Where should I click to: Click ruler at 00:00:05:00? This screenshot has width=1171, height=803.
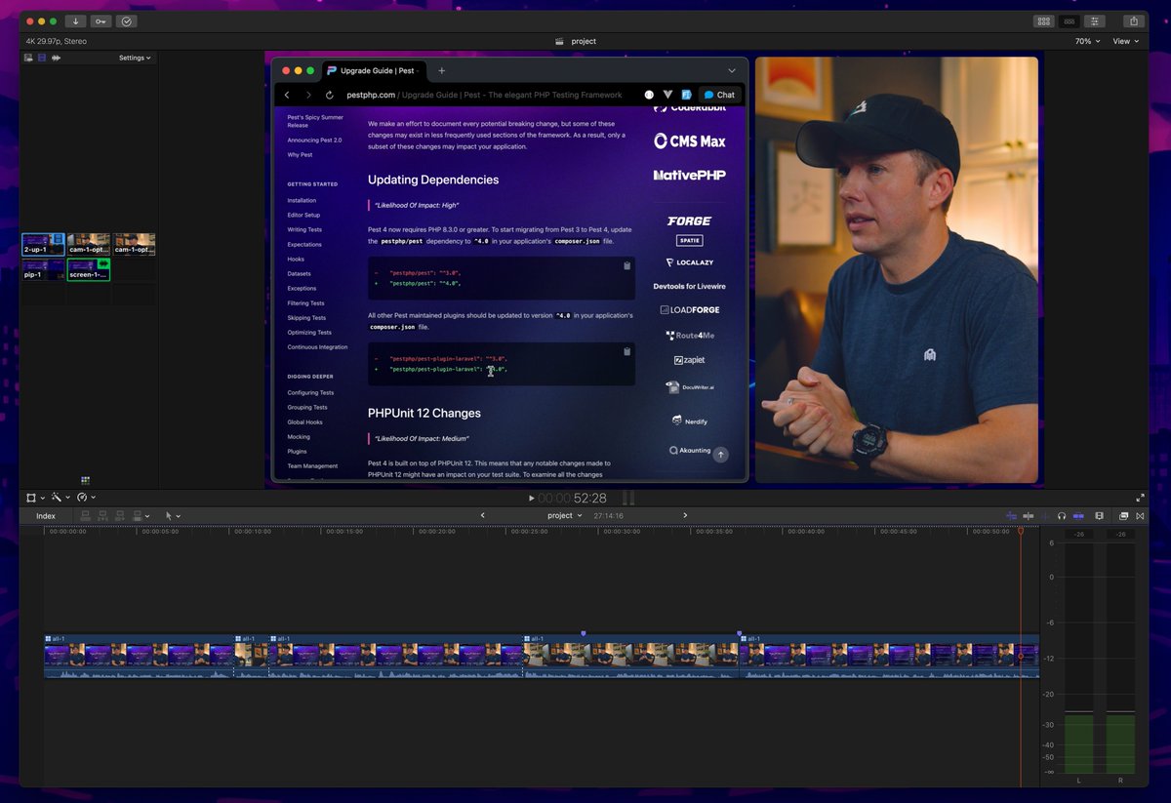coord(159,532)
